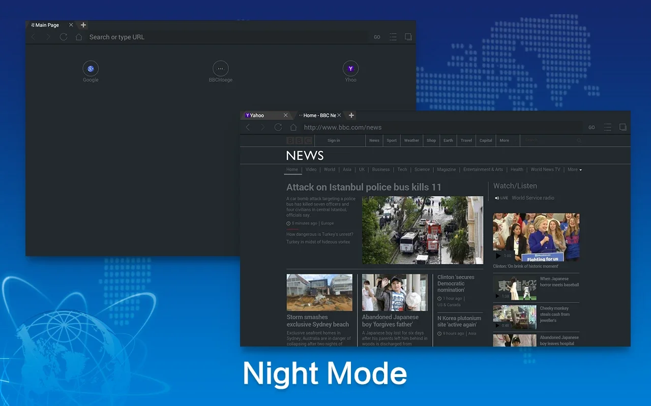Open tab overview icon in Main Page window
The height and width of the screenshot is (406, 651).
coord(408,37)
